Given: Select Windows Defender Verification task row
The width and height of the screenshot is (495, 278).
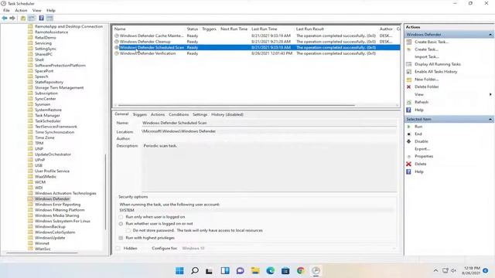Looking at the screenshot, I should (x=256, y=53).
